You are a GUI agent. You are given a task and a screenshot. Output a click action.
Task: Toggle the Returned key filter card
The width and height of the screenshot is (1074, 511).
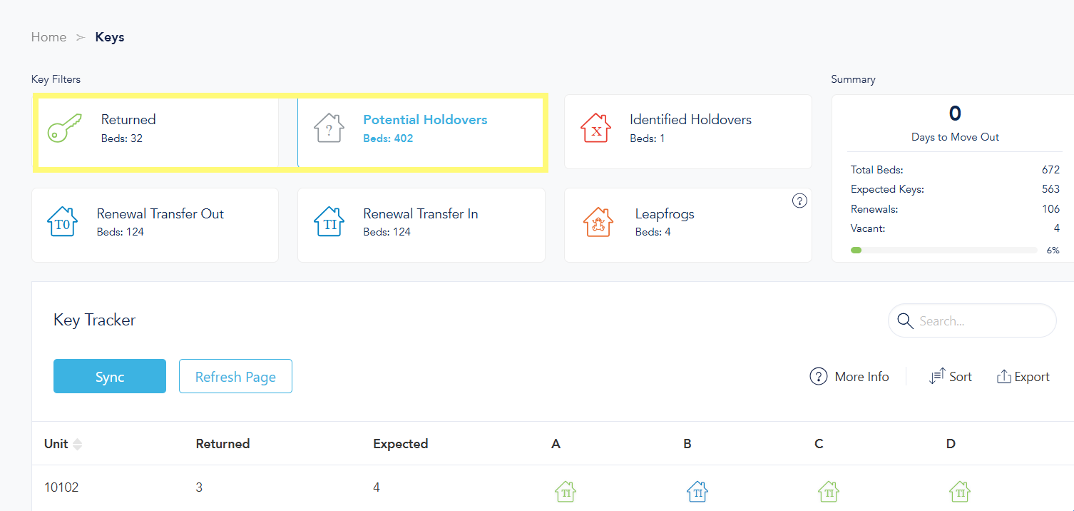pos(157,132)
